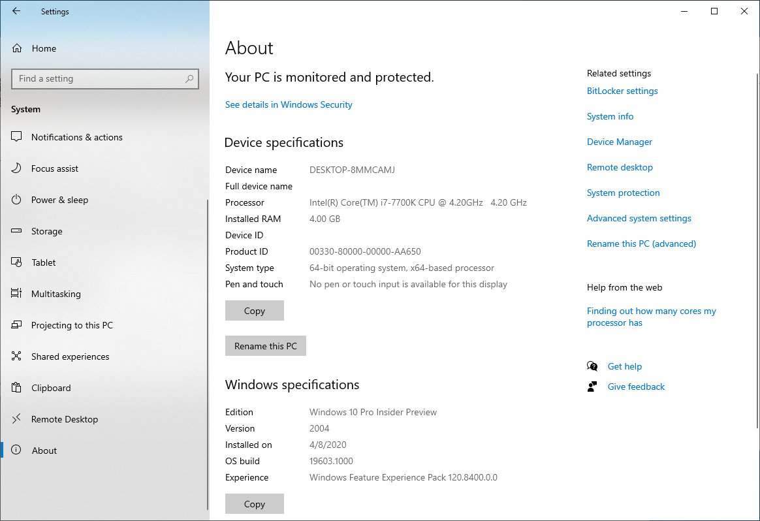Open the Storage settings page
The height and width of the screenshot is (521, 760).
pos(104,231)
